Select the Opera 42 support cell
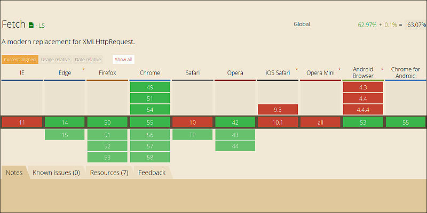Screen dimensions: 427x213 coord(235,122)
